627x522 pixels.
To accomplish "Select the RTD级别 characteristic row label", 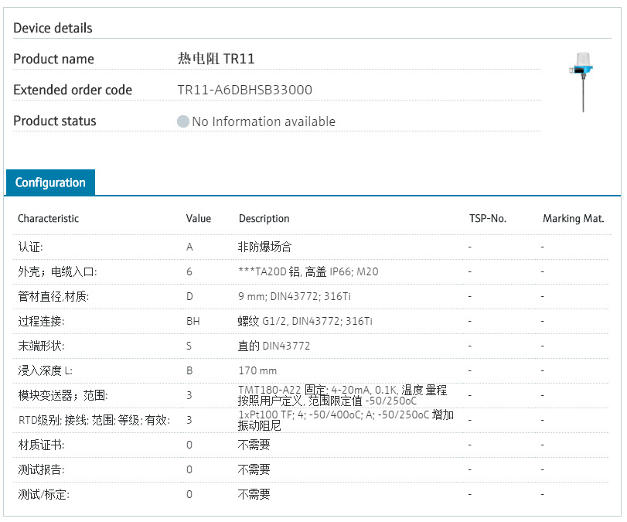I will point(94,421).
